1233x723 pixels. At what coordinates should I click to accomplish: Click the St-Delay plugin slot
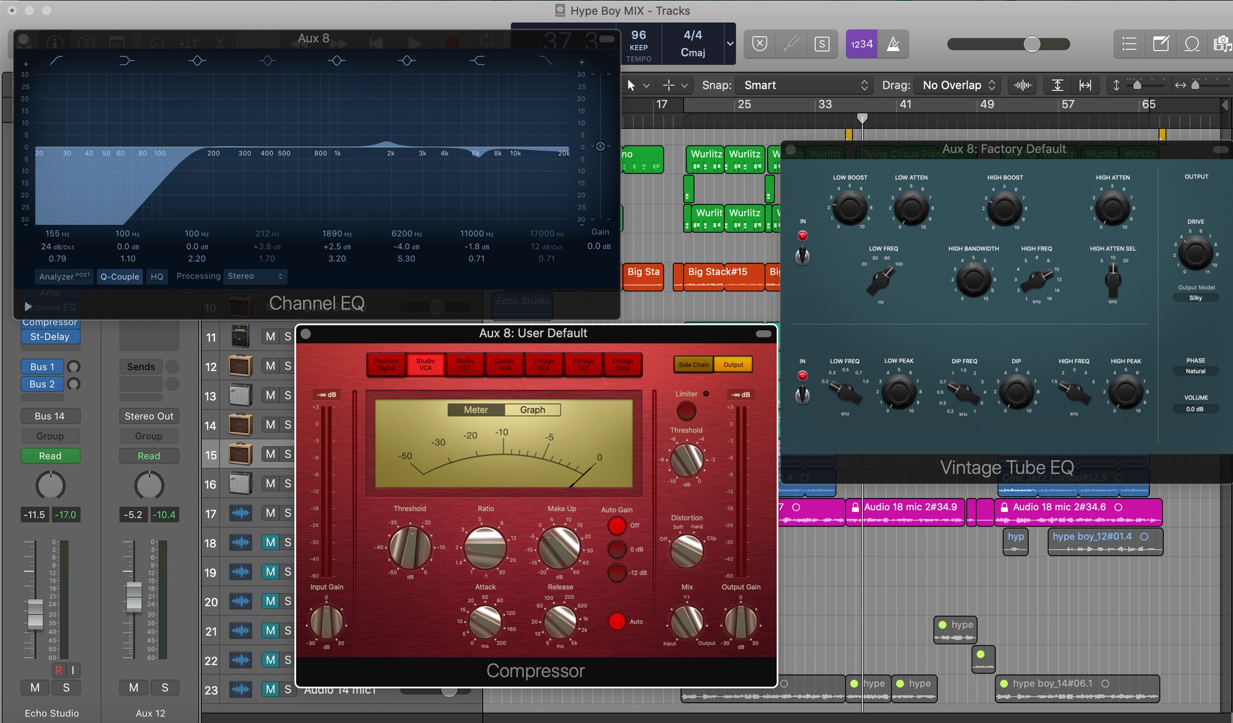[51, 337]
